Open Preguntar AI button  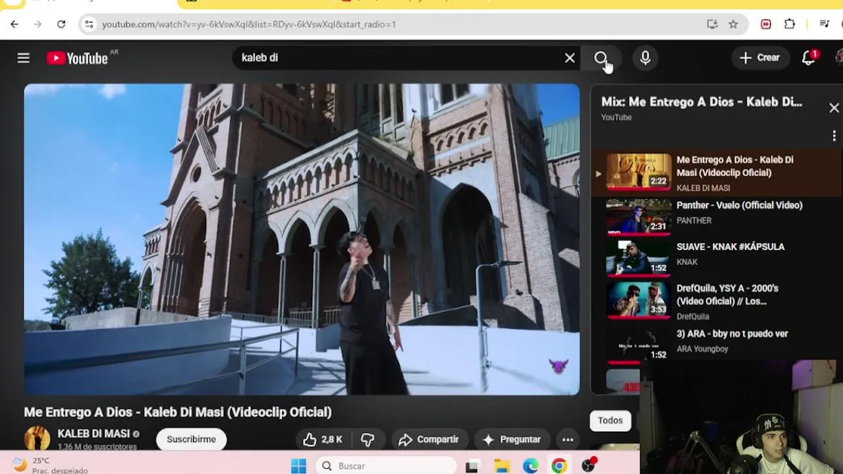pyautogui.click(x=512, y=439)
